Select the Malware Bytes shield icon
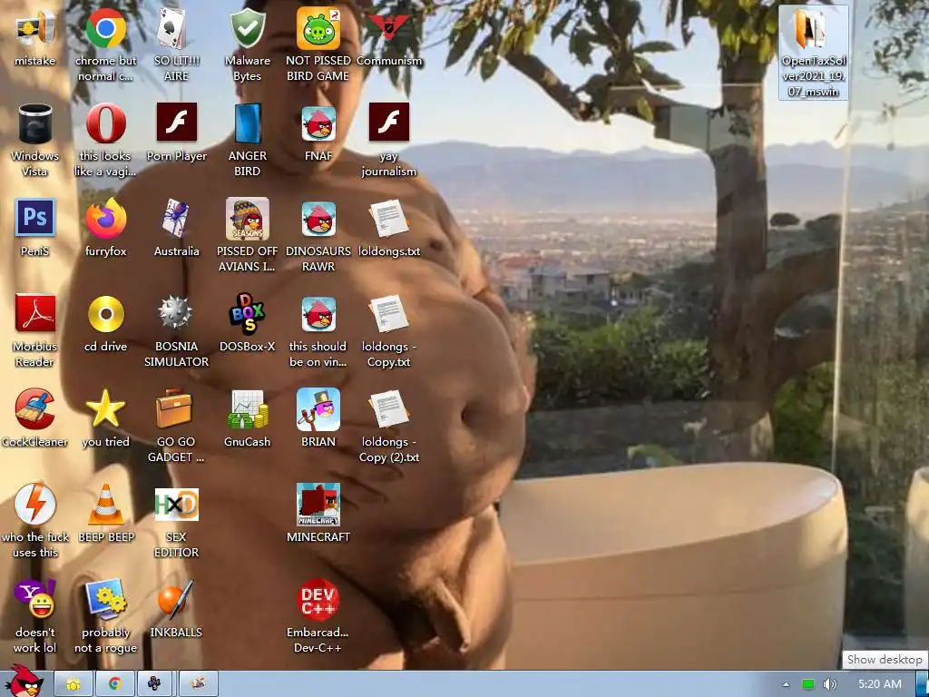 coord(247,44)
